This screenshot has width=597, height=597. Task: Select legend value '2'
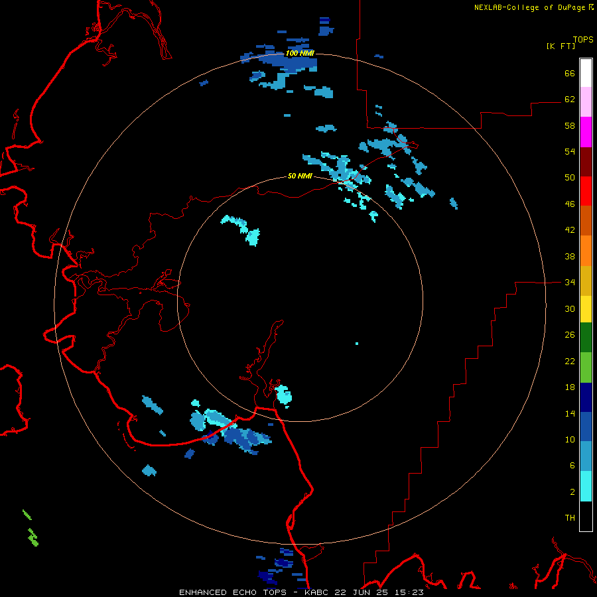point(572,492)
